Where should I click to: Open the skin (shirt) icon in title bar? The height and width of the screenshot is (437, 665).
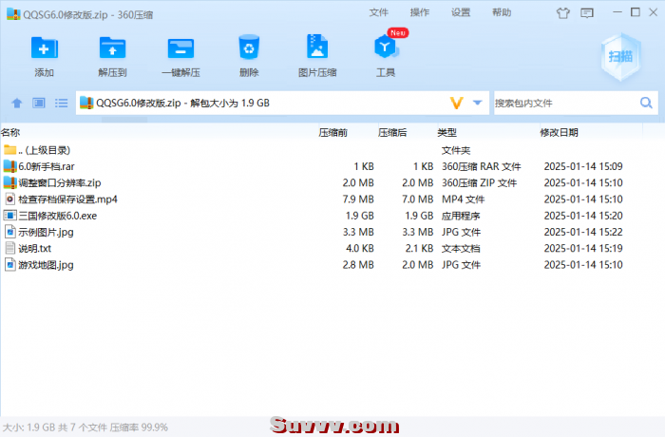coord(562,13)
